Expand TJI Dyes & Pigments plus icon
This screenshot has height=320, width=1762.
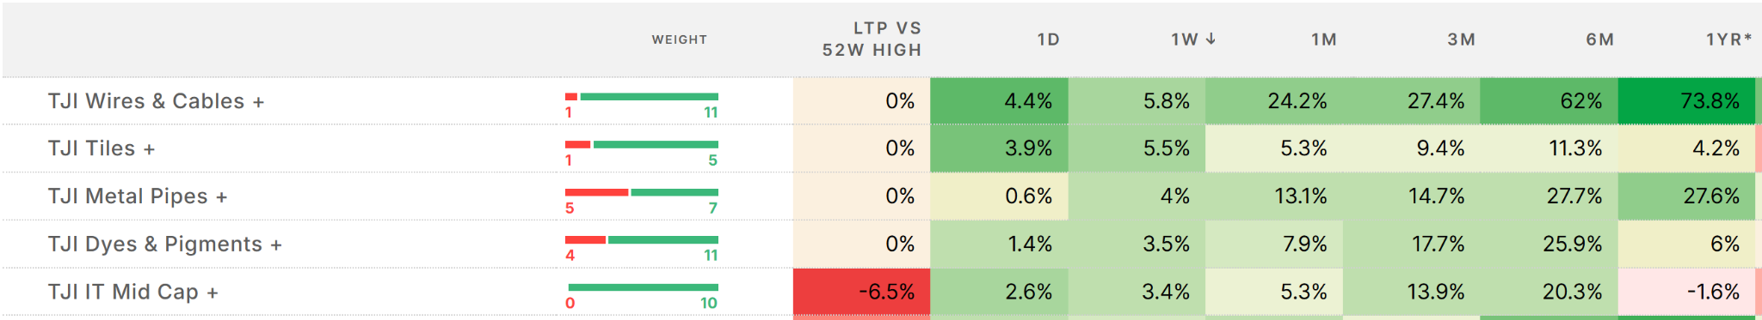coord(276,245)
